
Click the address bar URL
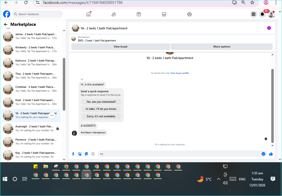tap(83, 2)
